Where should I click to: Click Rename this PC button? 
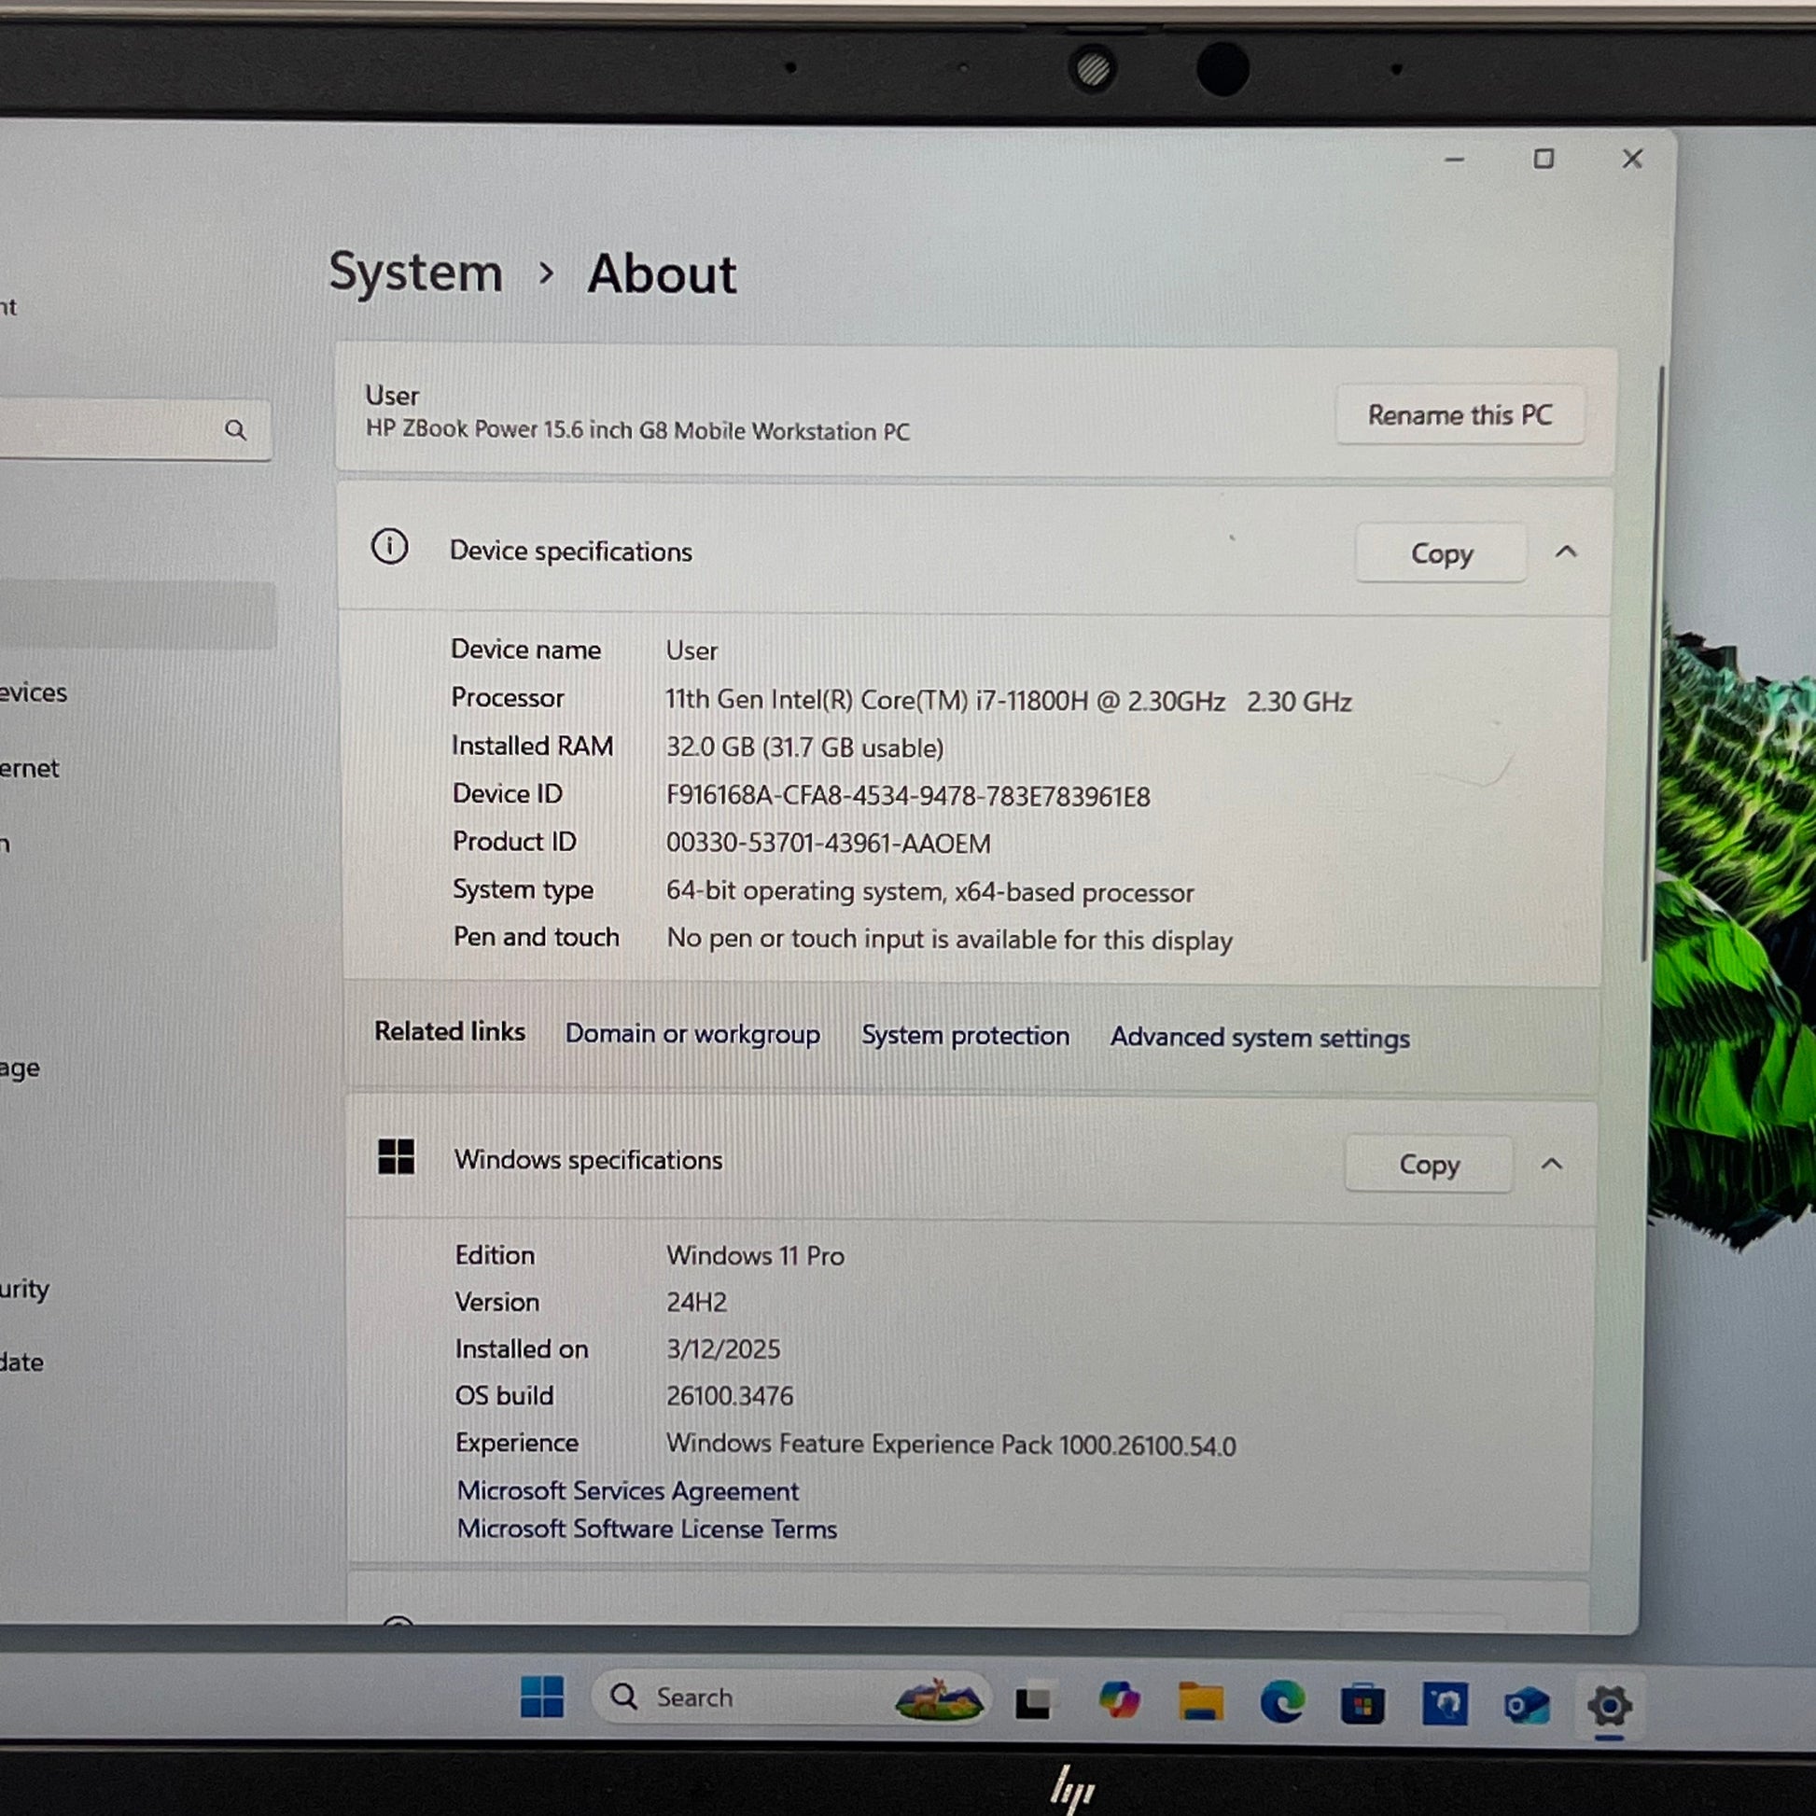pos(1459,414)
